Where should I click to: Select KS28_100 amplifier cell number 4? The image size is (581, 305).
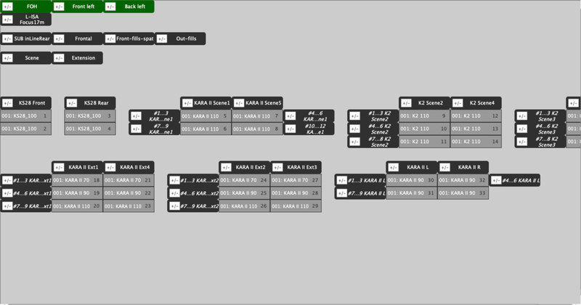point(90,129)
